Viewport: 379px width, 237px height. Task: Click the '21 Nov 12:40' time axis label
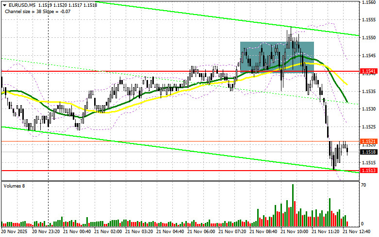(357, 232)
